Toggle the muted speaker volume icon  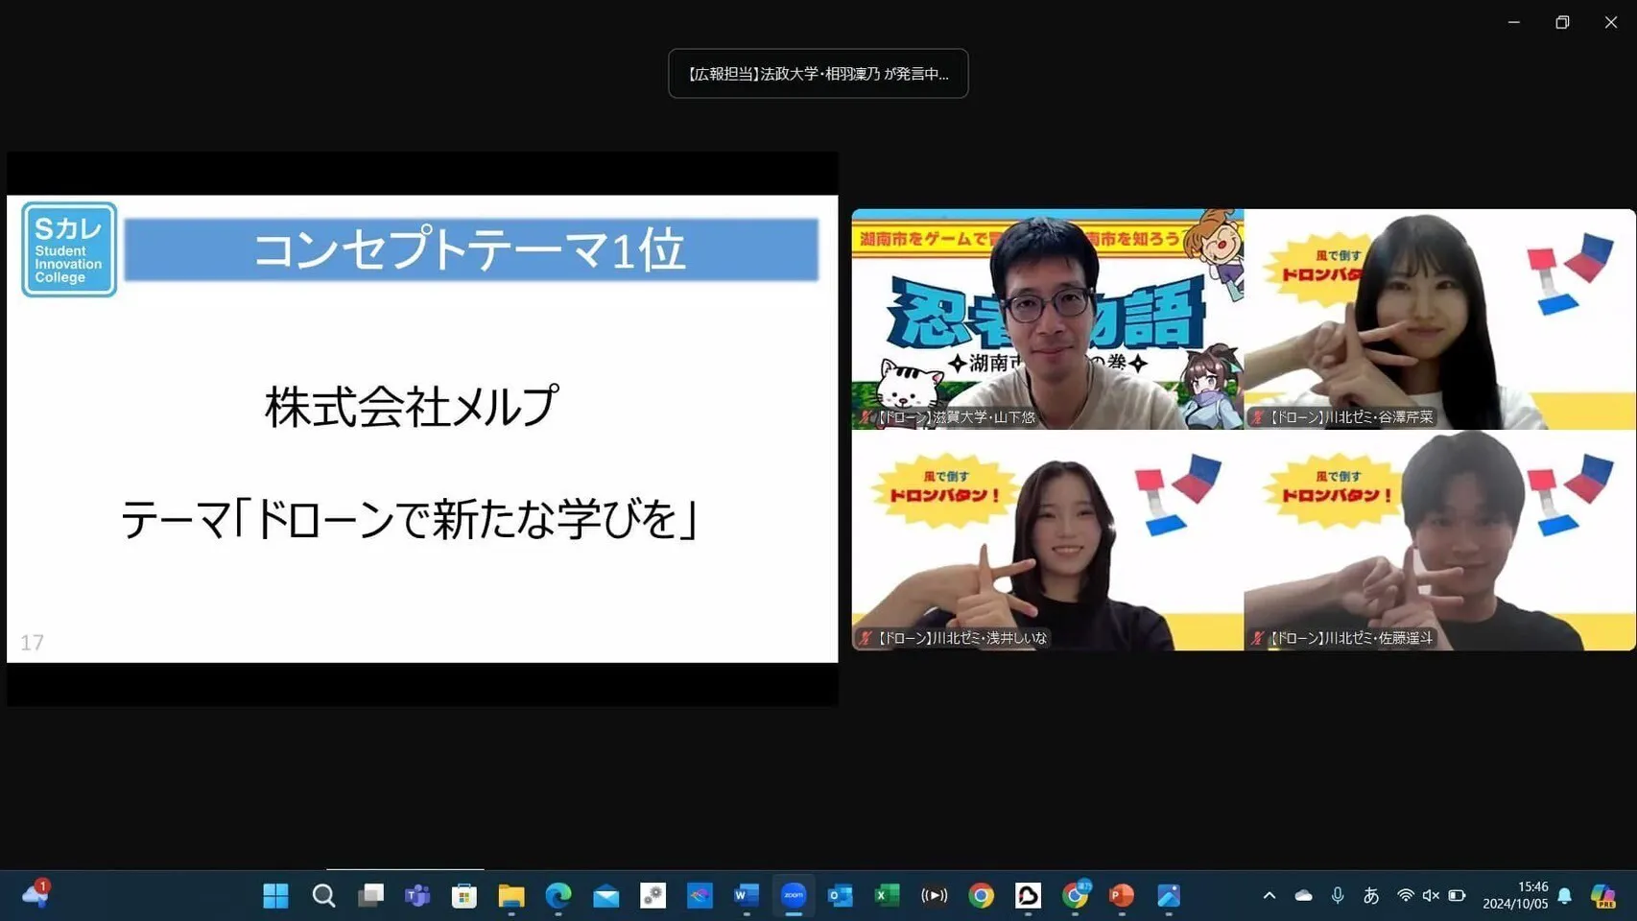pyautogui.click(x=1431, y=895)
